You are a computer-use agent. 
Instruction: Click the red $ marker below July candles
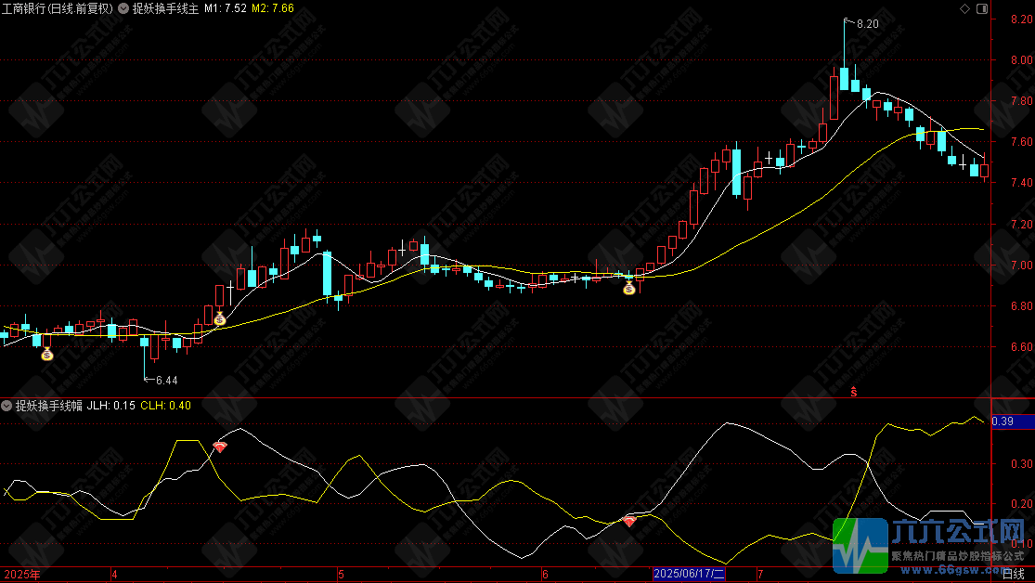click(x=853, y=392)
